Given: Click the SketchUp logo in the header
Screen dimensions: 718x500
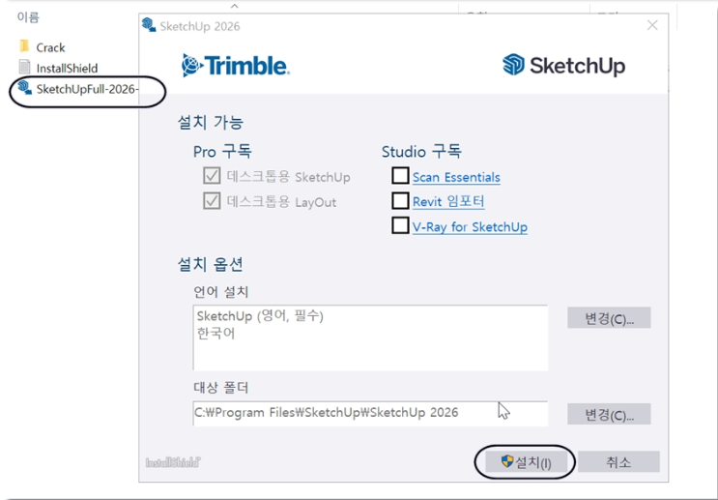Looking at the screenshot, I should 563,66.
